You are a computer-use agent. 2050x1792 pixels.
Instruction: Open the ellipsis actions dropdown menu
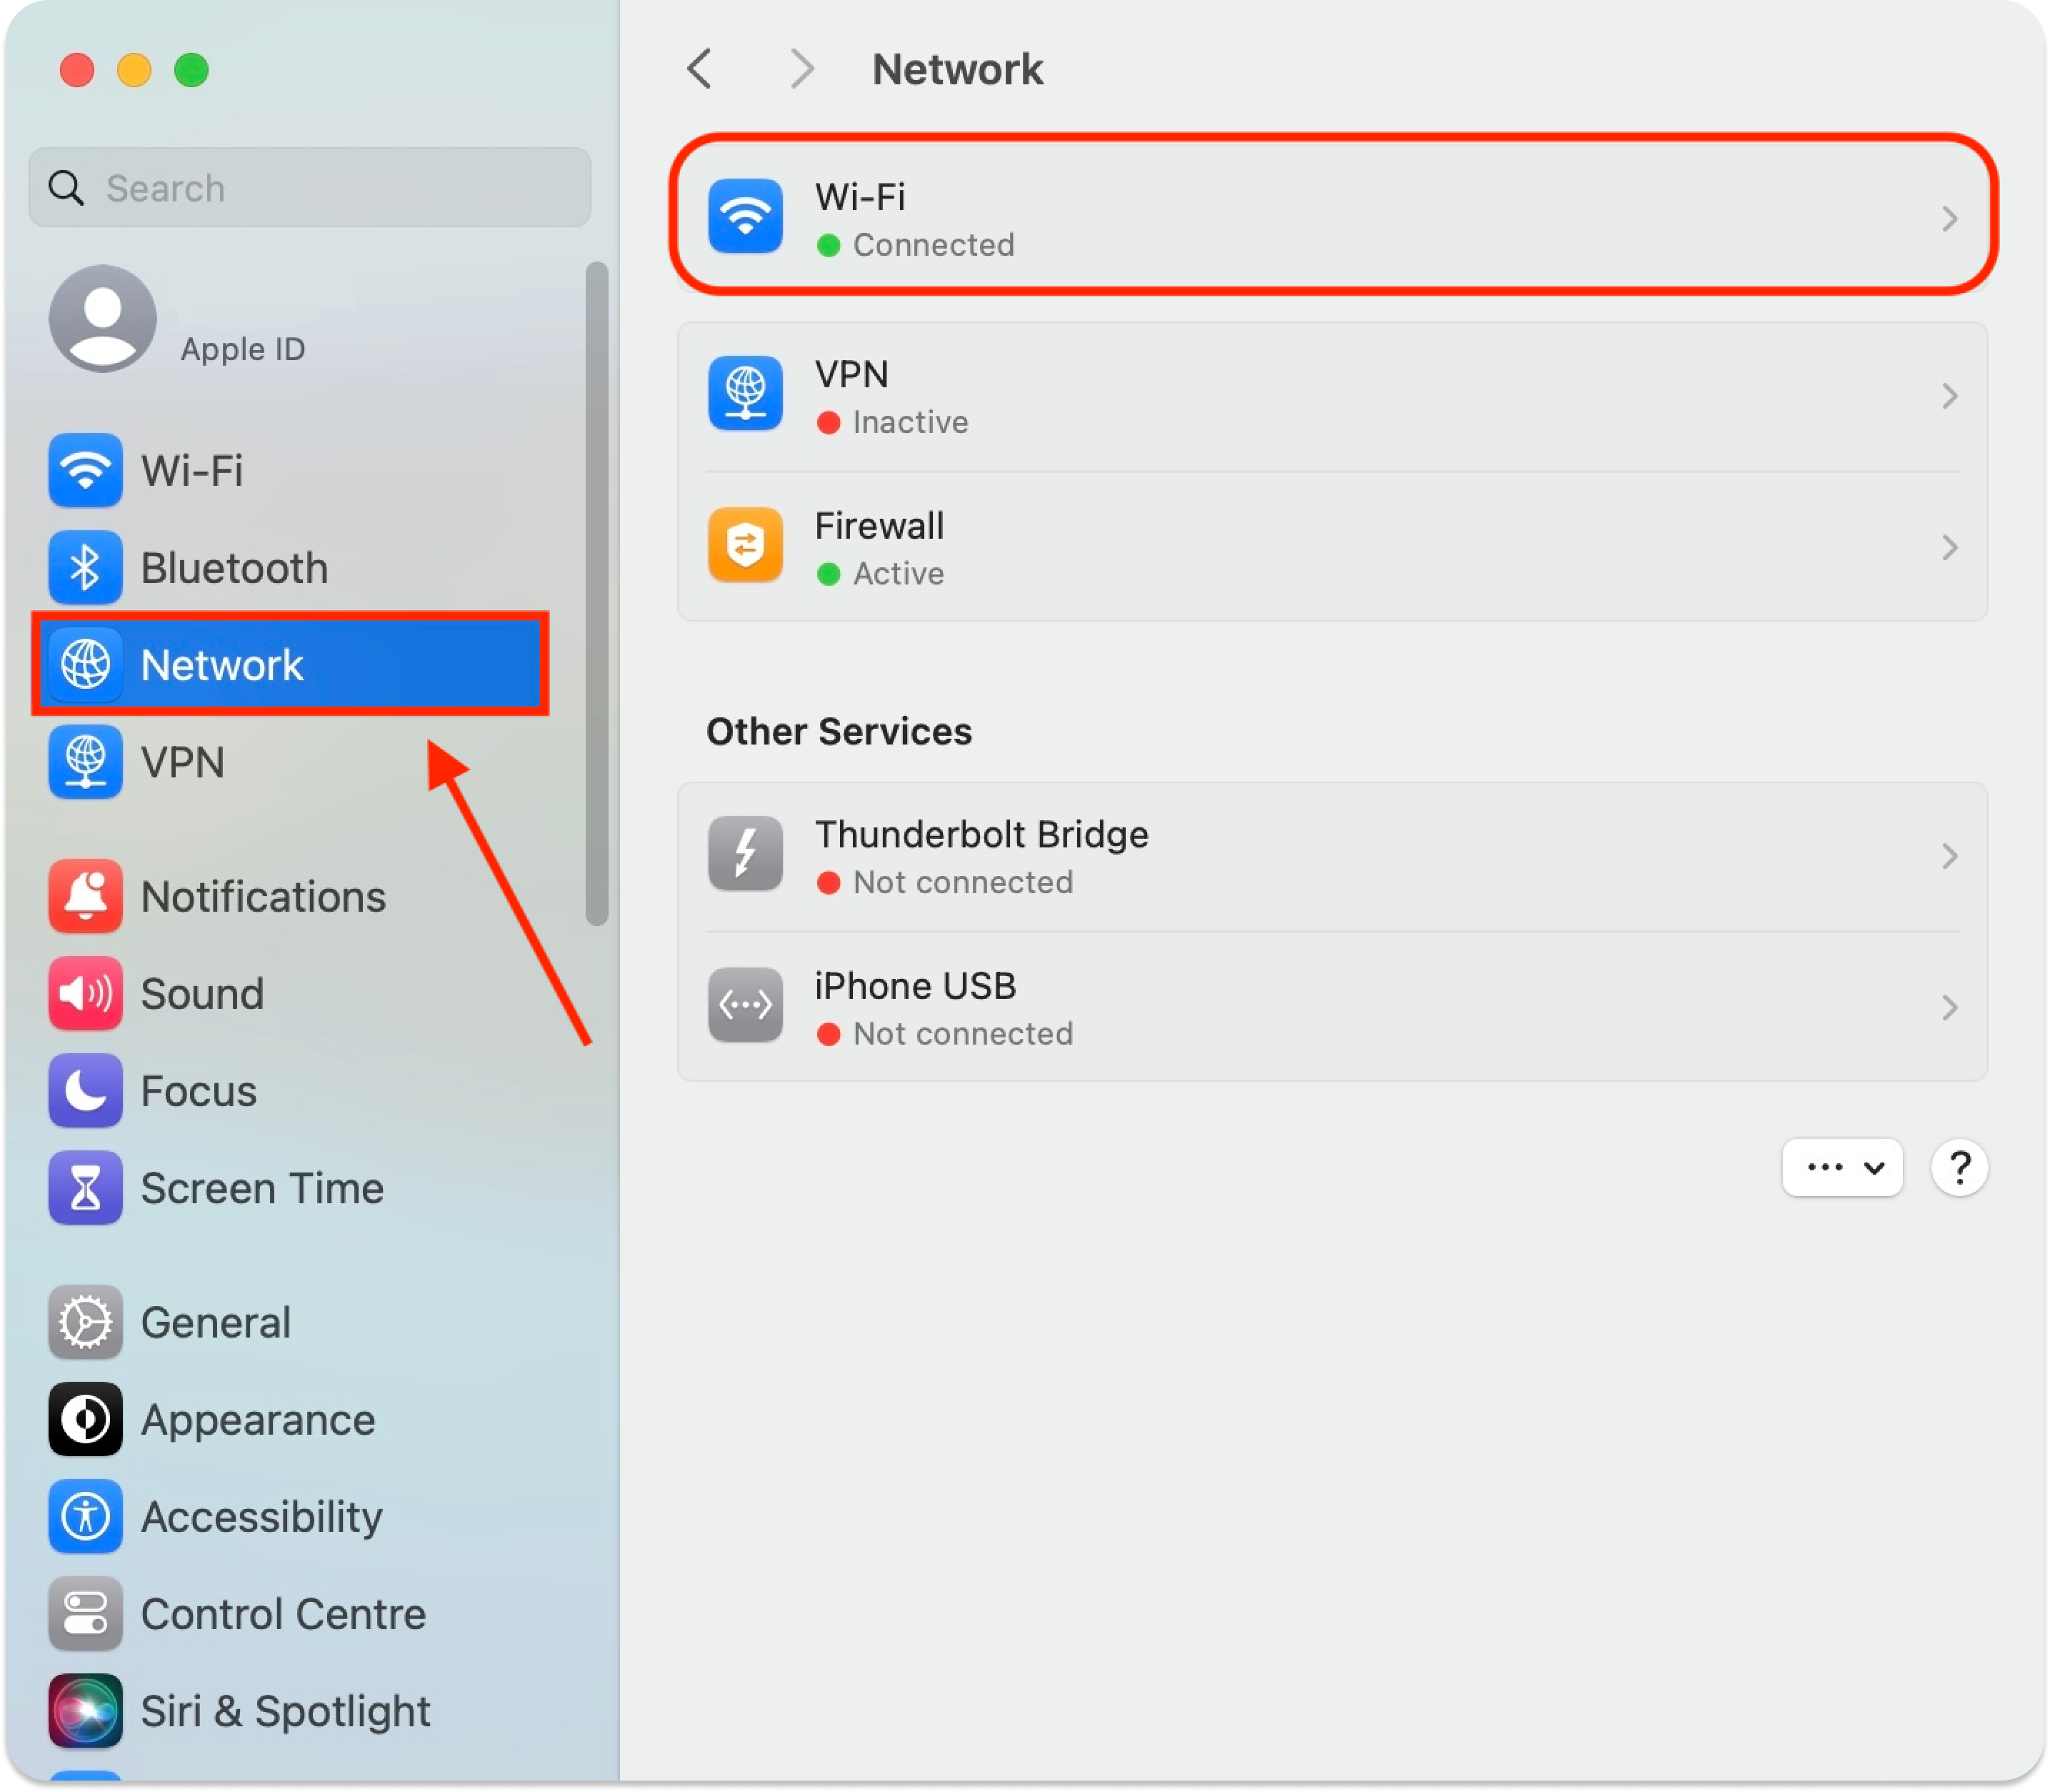pos(1842,1167)
